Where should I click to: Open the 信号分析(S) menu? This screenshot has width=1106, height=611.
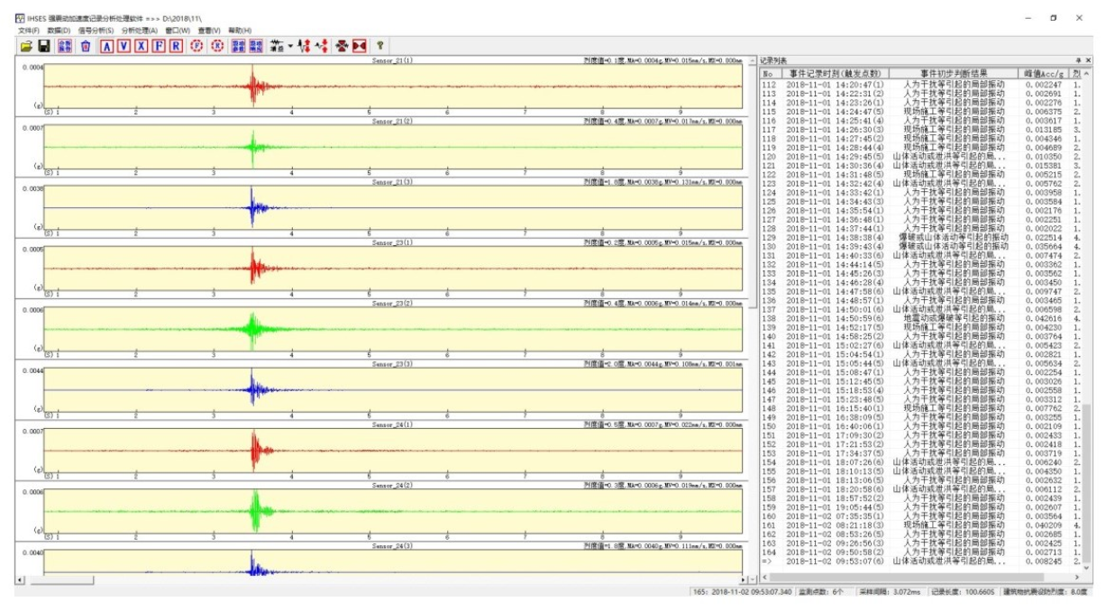[x=96, y=31]
